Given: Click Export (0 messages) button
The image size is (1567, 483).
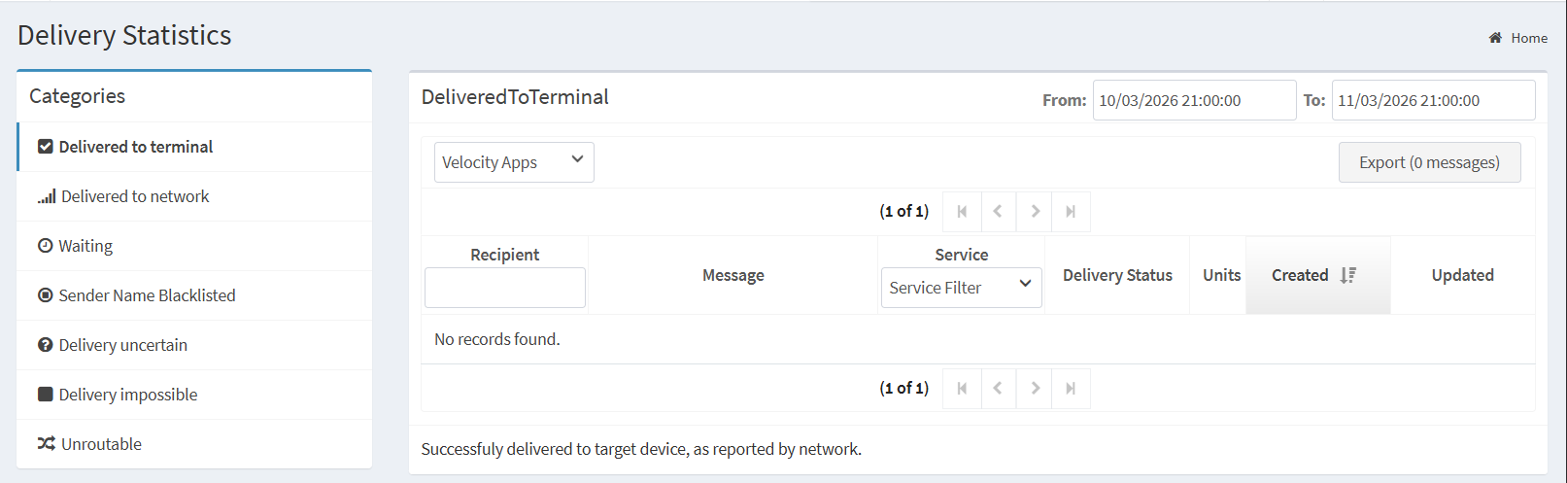Looking at the screenshot, I should 1429,162.
